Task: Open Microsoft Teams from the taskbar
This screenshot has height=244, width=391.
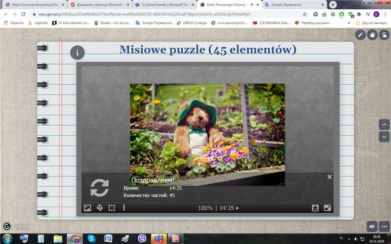Action: [158, 239]
